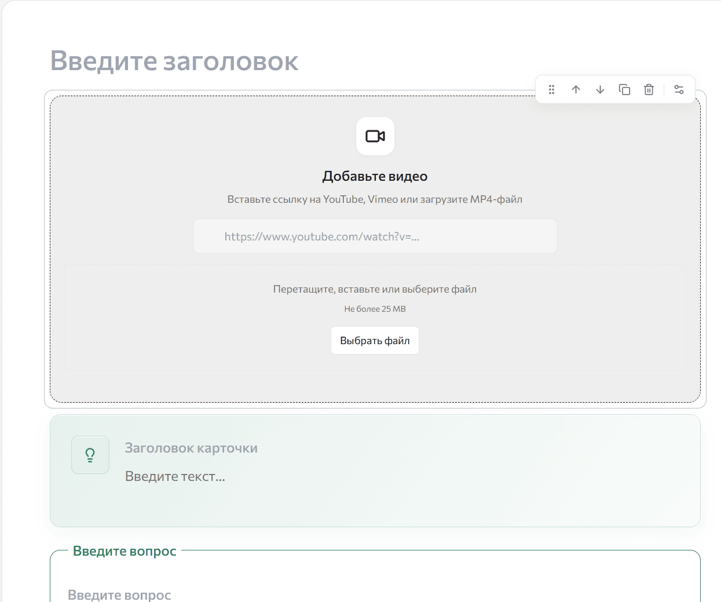Click the 'Выбрать файл' button
Image resolution: width=721 pixels, height=602 pixels.
375,341
